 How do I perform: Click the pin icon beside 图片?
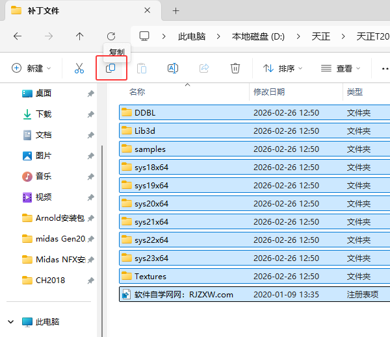pos(90,156)
